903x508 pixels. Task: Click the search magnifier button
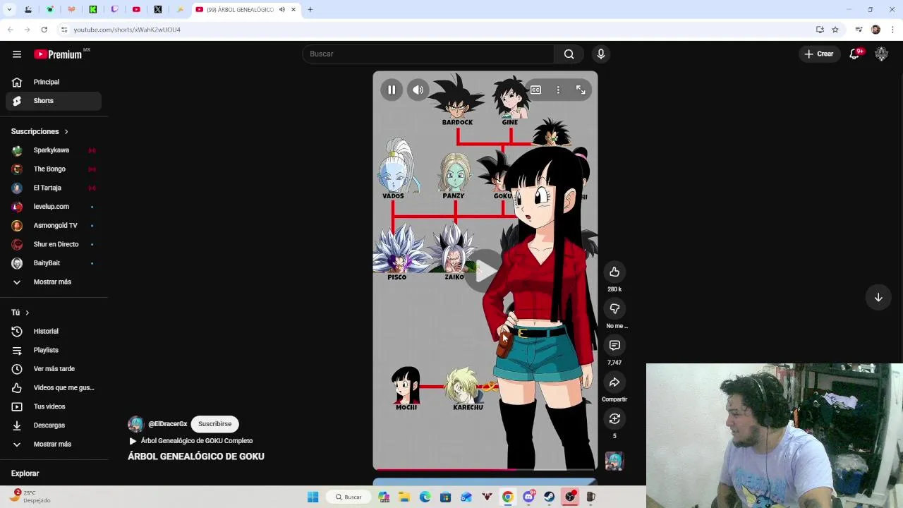(569, 54)
